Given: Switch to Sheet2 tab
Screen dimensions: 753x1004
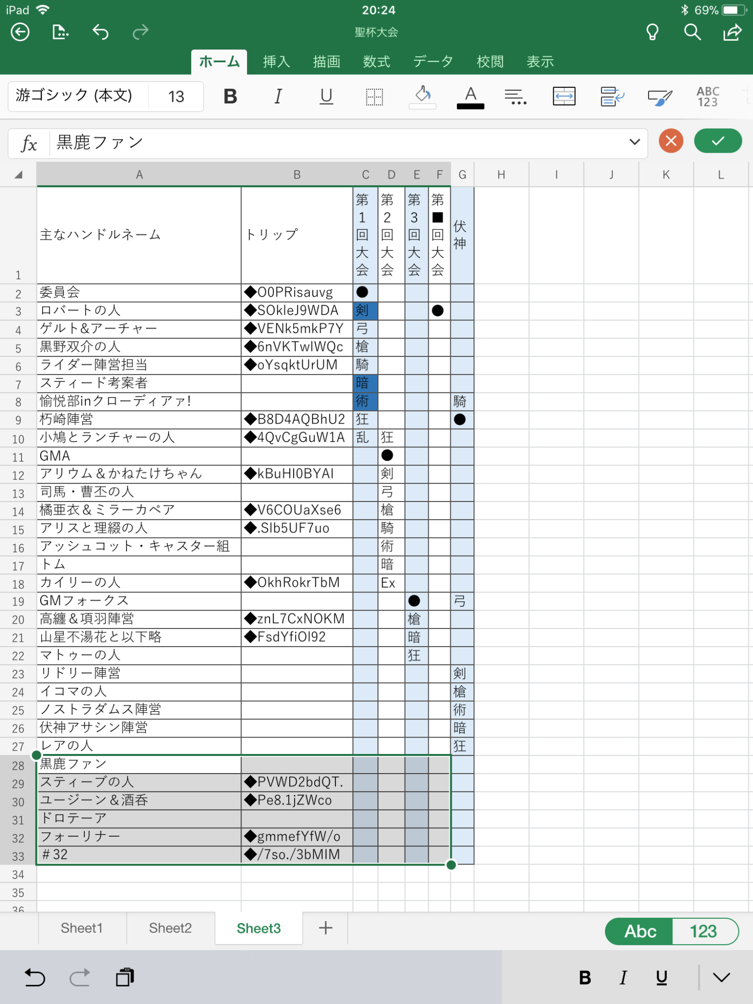Looking at the screenshot, I should (x=170, y=928).
